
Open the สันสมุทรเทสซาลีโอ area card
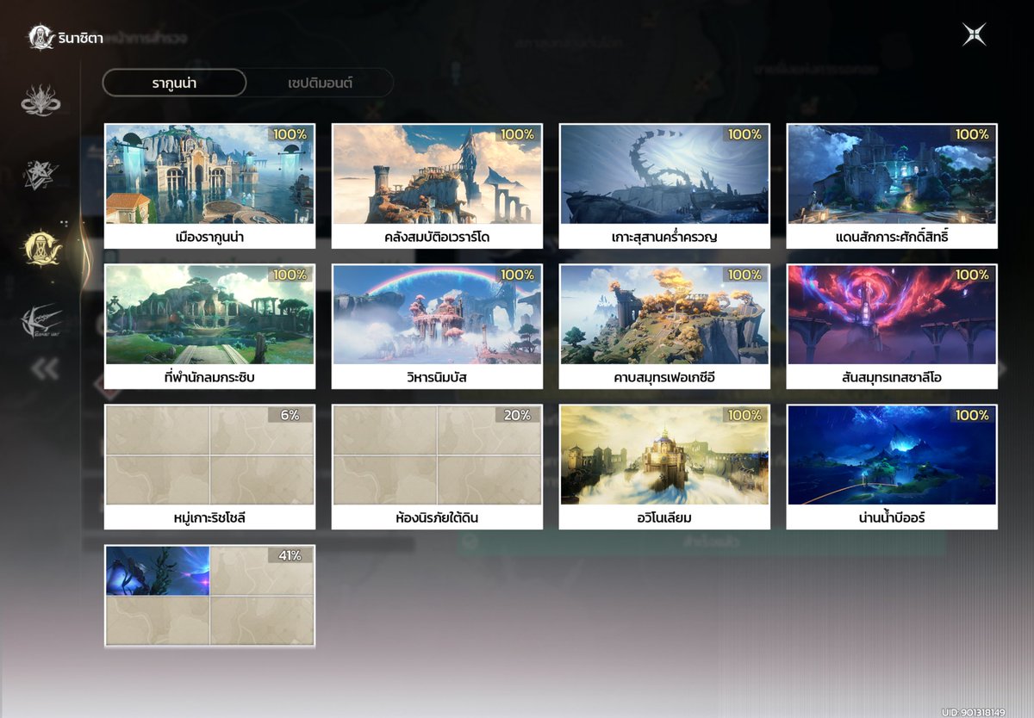point(892,326)
